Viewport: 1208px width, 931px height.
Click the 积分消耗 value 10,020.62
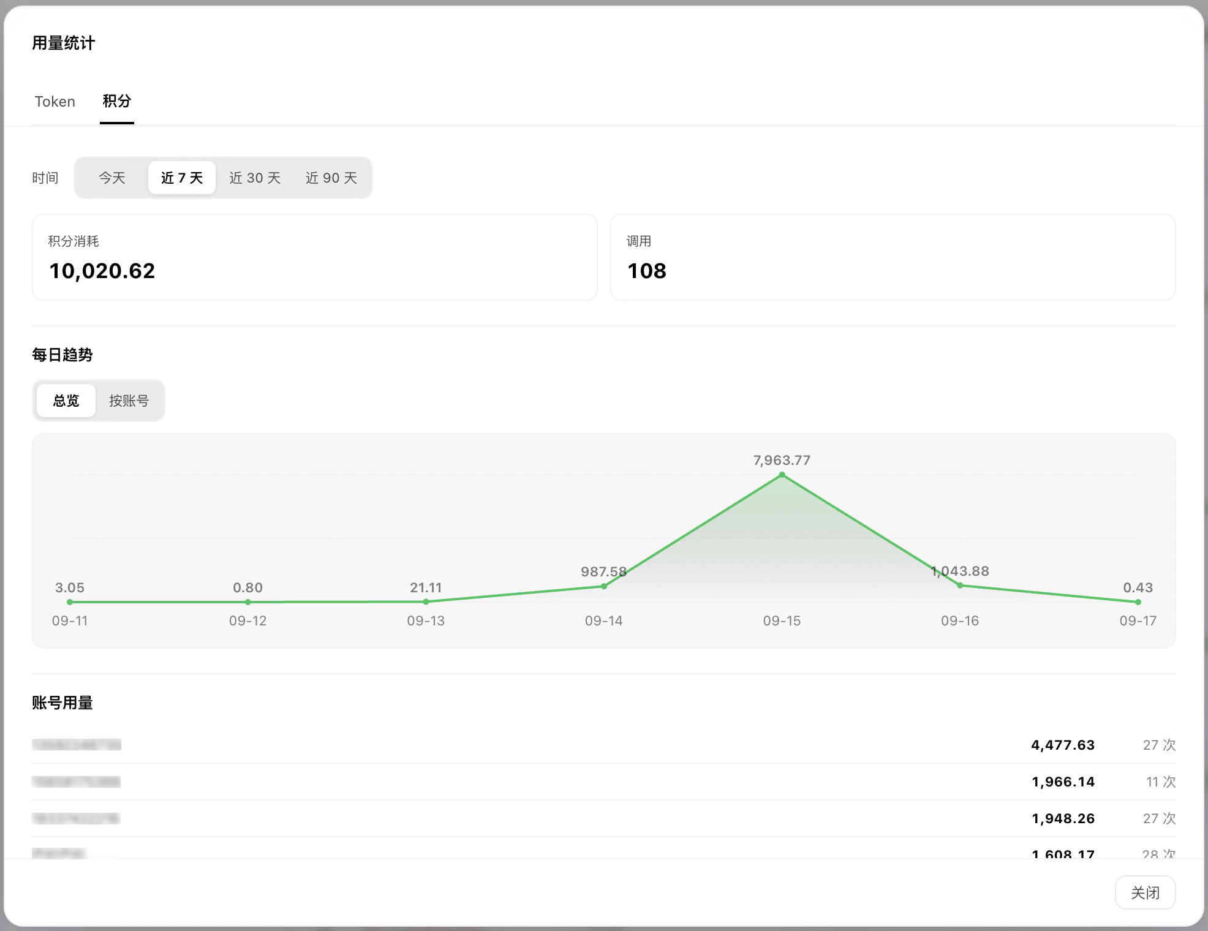[x=102, y=271]
